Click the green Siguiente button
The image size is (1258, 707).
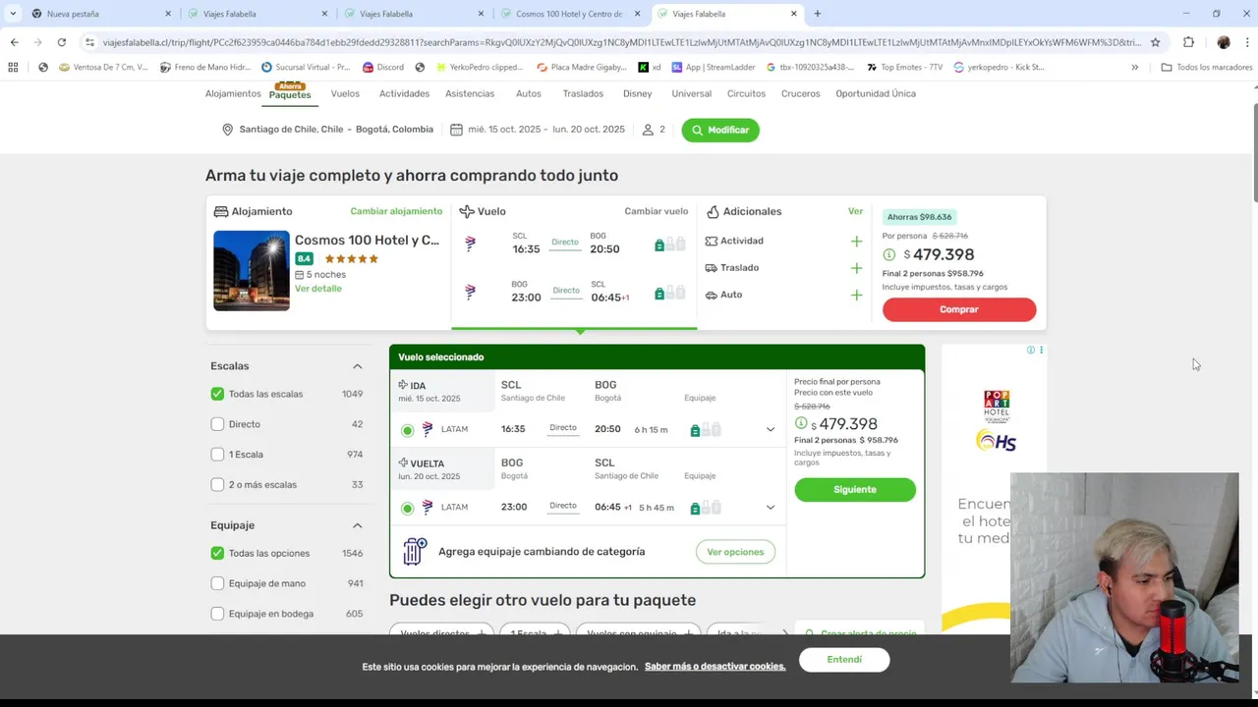point(855,489)
